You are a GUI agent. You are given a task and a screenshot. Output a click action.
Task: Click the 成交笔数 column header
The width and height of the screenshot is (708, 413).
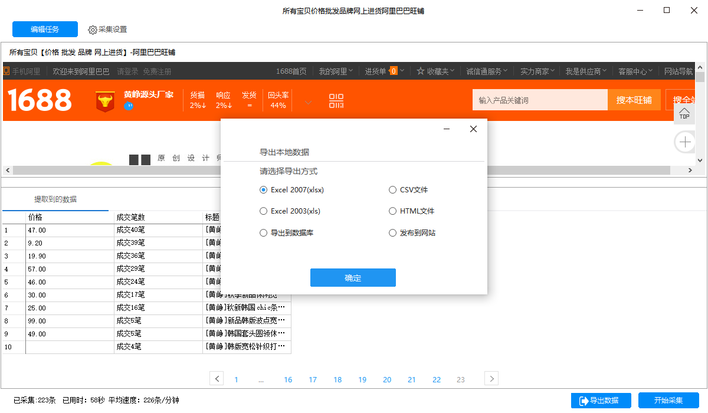[158, 217]
